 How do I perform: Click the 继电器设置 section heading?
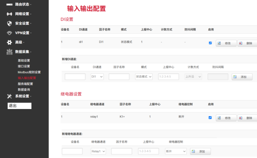(x=71, y=94)
